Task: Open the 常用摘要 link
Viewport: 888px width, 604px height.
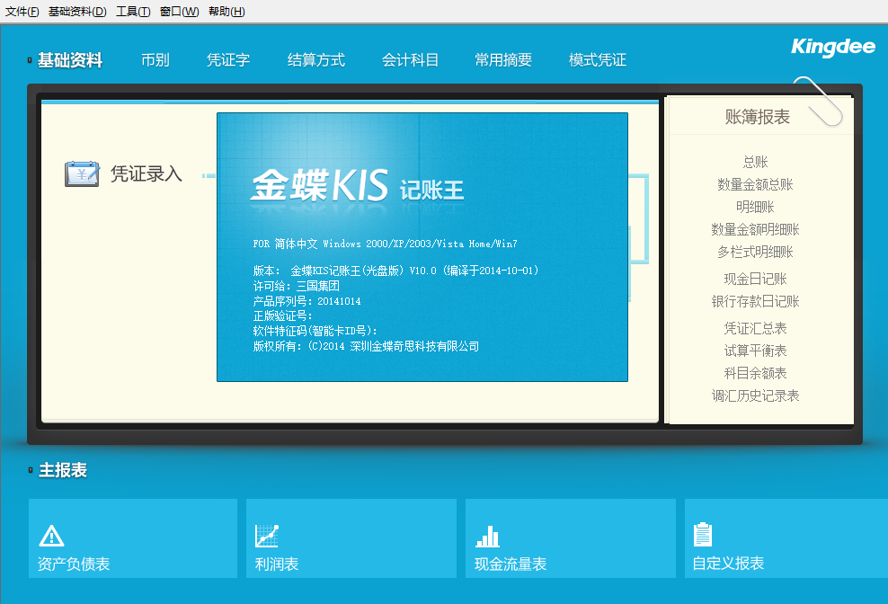Action: [x=503, y=59]
